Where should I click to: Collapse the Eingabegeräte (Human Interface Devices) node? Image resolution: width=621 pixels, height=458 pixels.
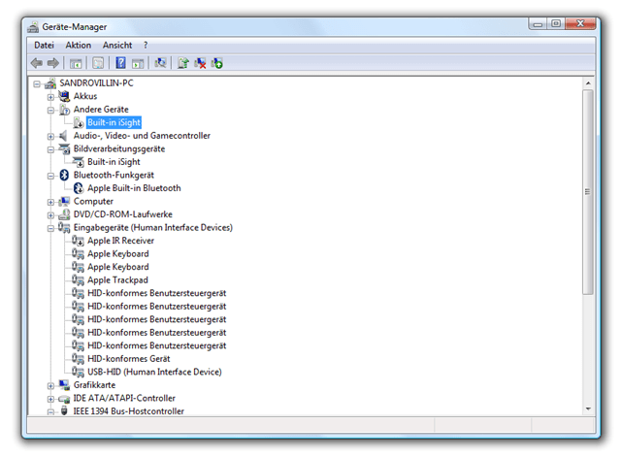point(50,228)
